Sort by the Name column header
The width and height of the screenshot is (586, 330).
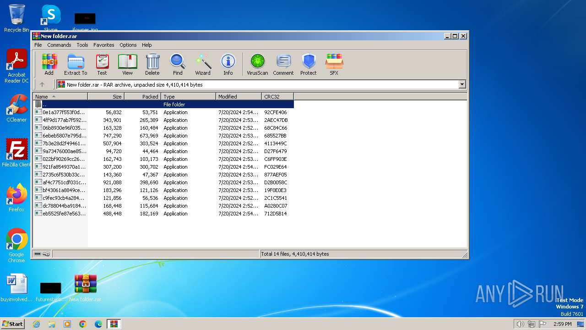click(60, 96)
